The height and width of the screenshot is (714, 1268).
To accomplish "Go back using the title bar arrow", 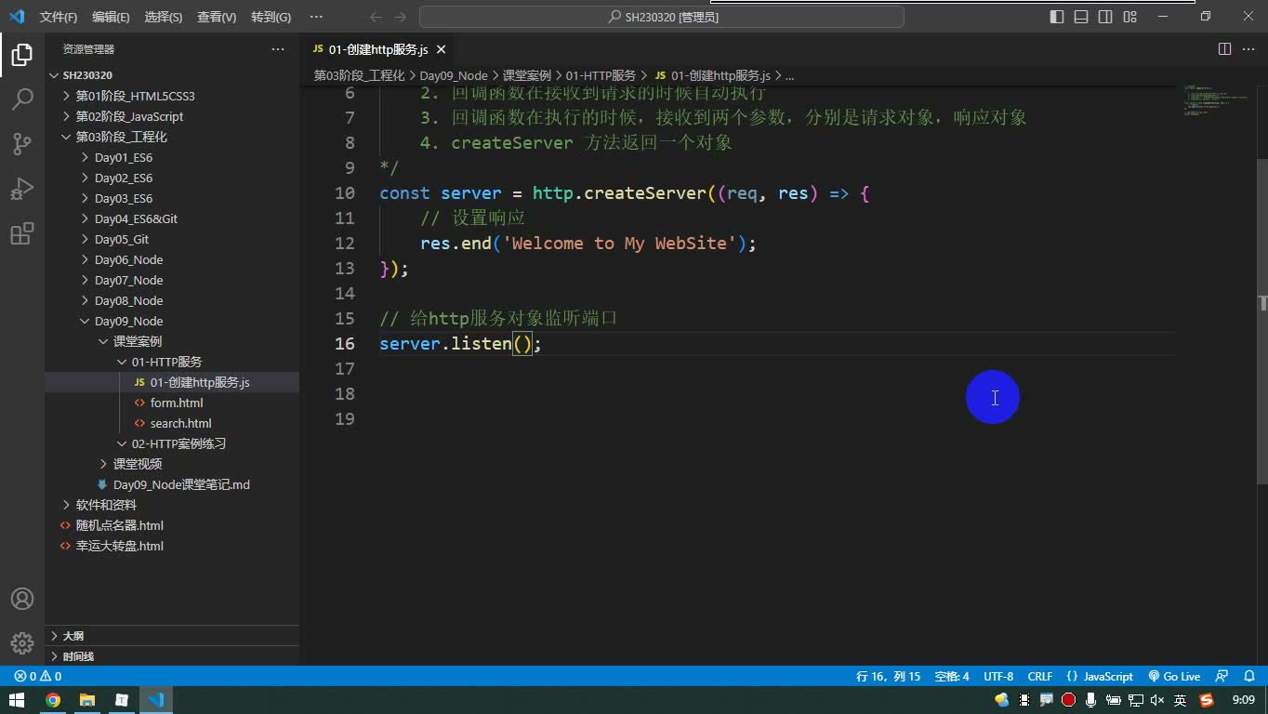I will 376,17.
